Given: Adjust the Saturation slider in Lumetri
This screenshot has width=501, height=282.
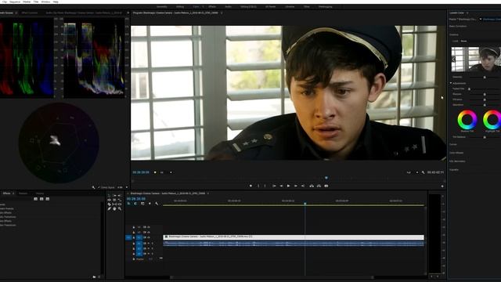Looking at the screenshot, I should (x=485, y=105).
